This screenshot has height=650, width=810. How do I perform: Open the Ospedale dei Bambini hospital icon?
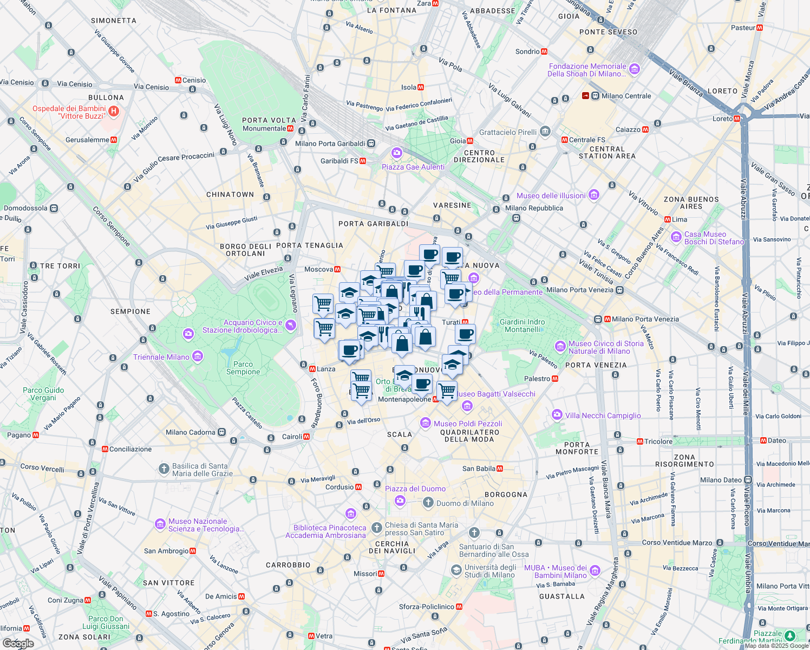(x=114, y=111)
